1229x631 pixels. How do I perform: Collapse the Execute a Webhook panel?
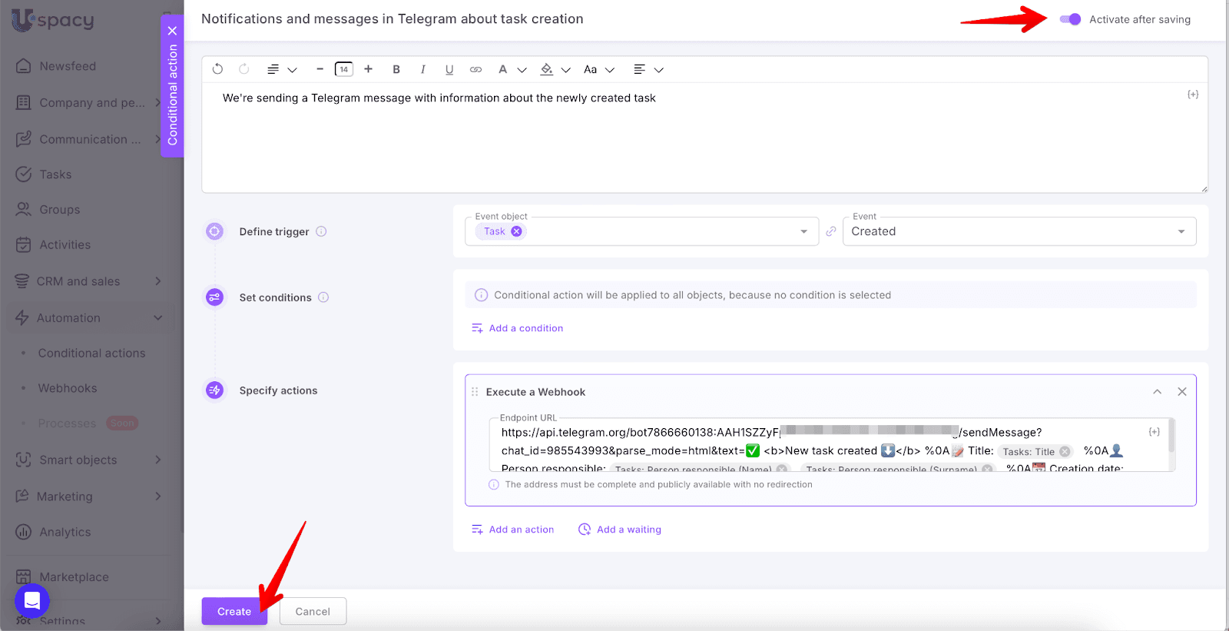pyautogui.click(x=1157, y=392)
